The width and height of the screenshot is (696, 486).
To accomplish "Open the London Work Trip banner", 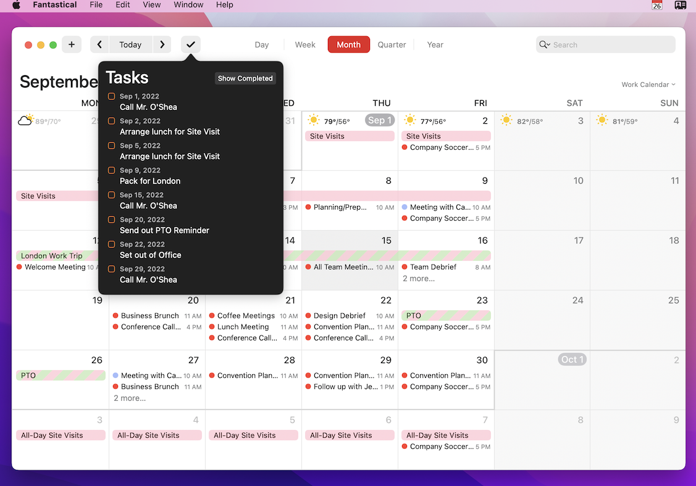I will 57,255.
